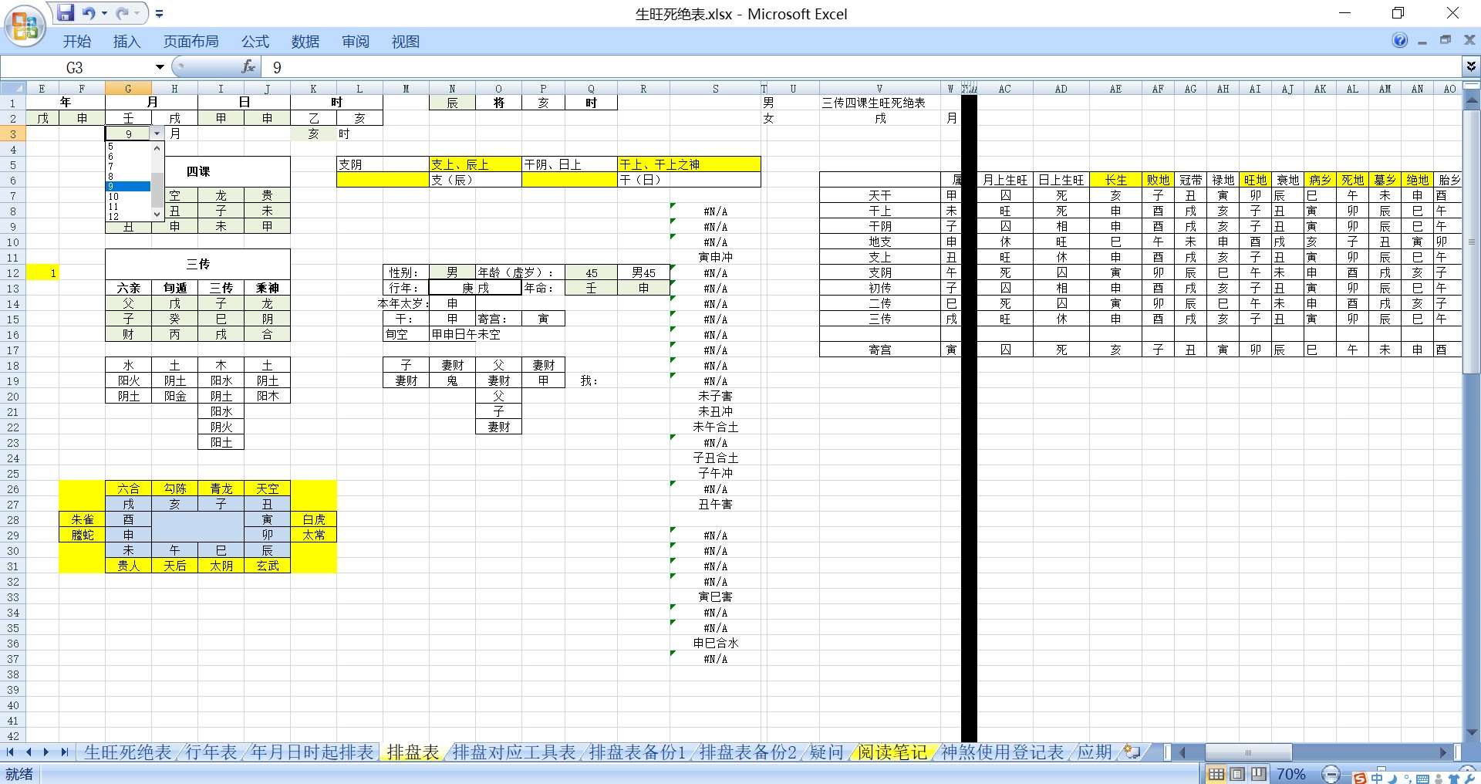Choose 10 in the dropdown list
The width and height of the screenshot is (1481, 784).
tap(128, 197)
